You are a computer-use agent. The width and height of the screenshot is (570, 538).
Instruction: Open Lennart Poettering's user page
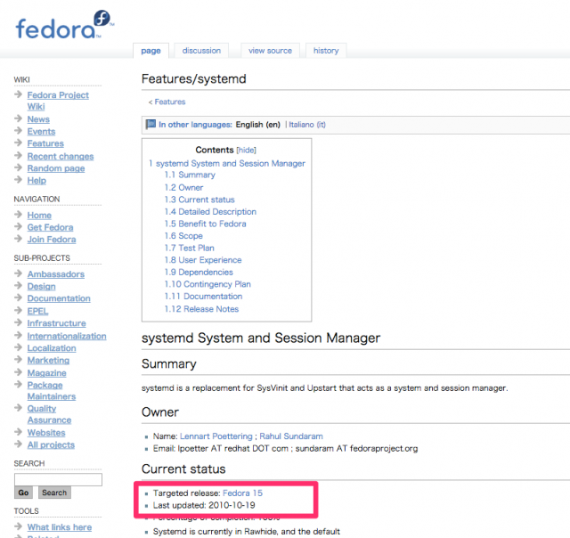pos(216,436)
